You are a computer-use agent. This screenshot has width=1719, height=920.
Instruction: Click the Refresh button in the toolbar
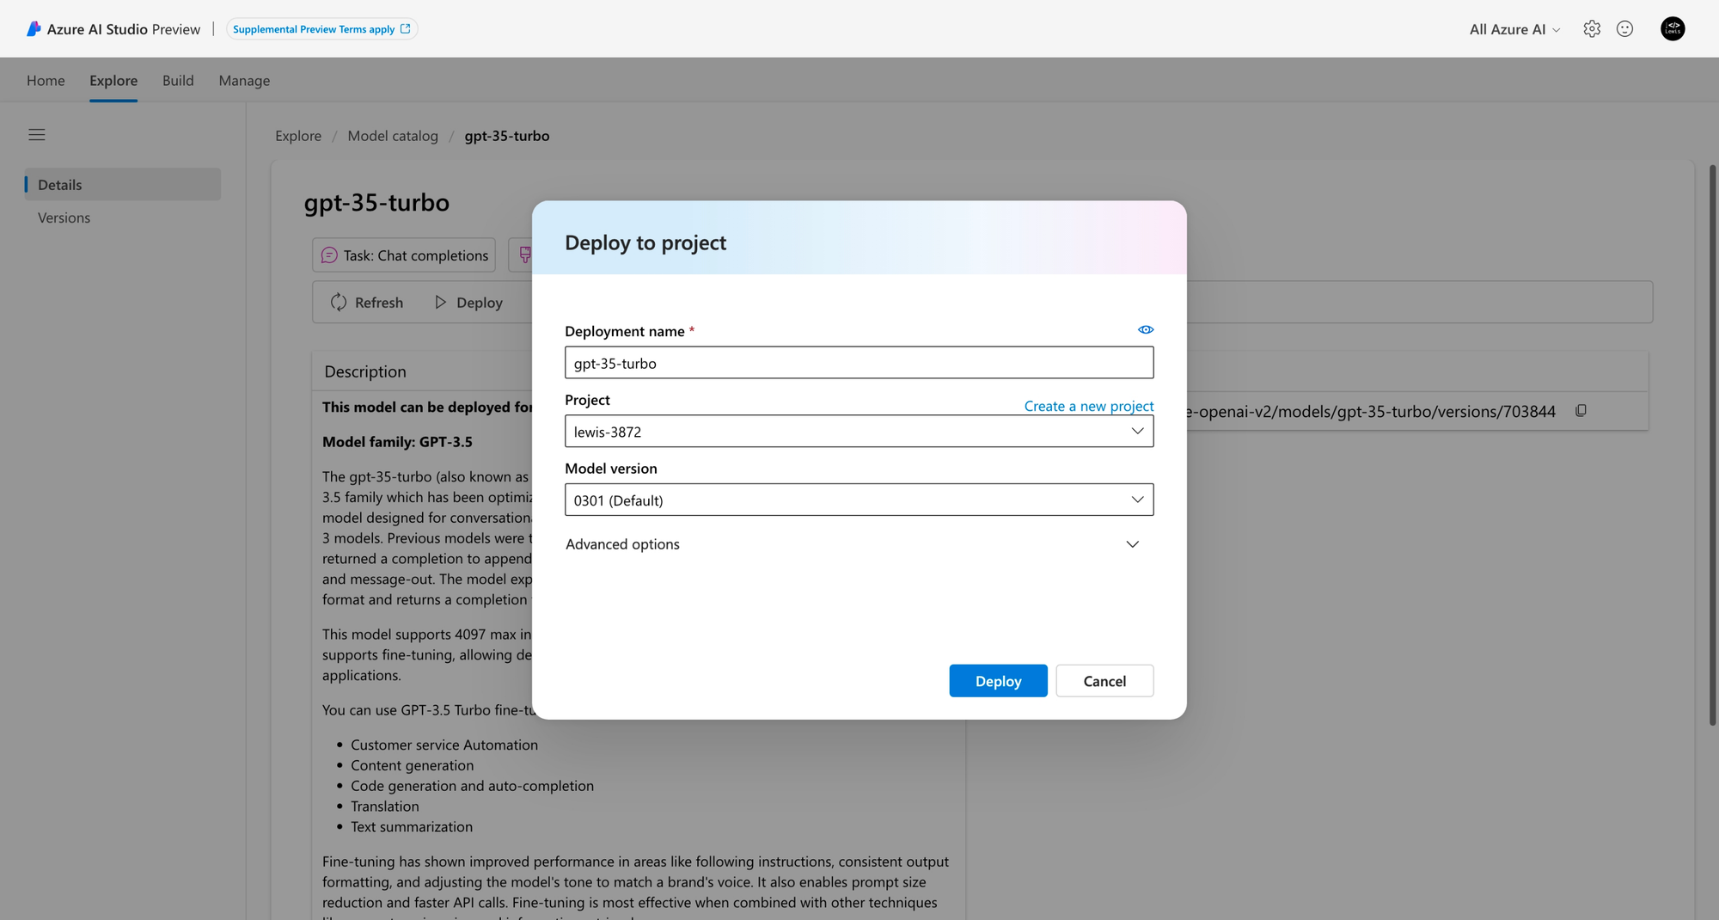coord(367,303)
